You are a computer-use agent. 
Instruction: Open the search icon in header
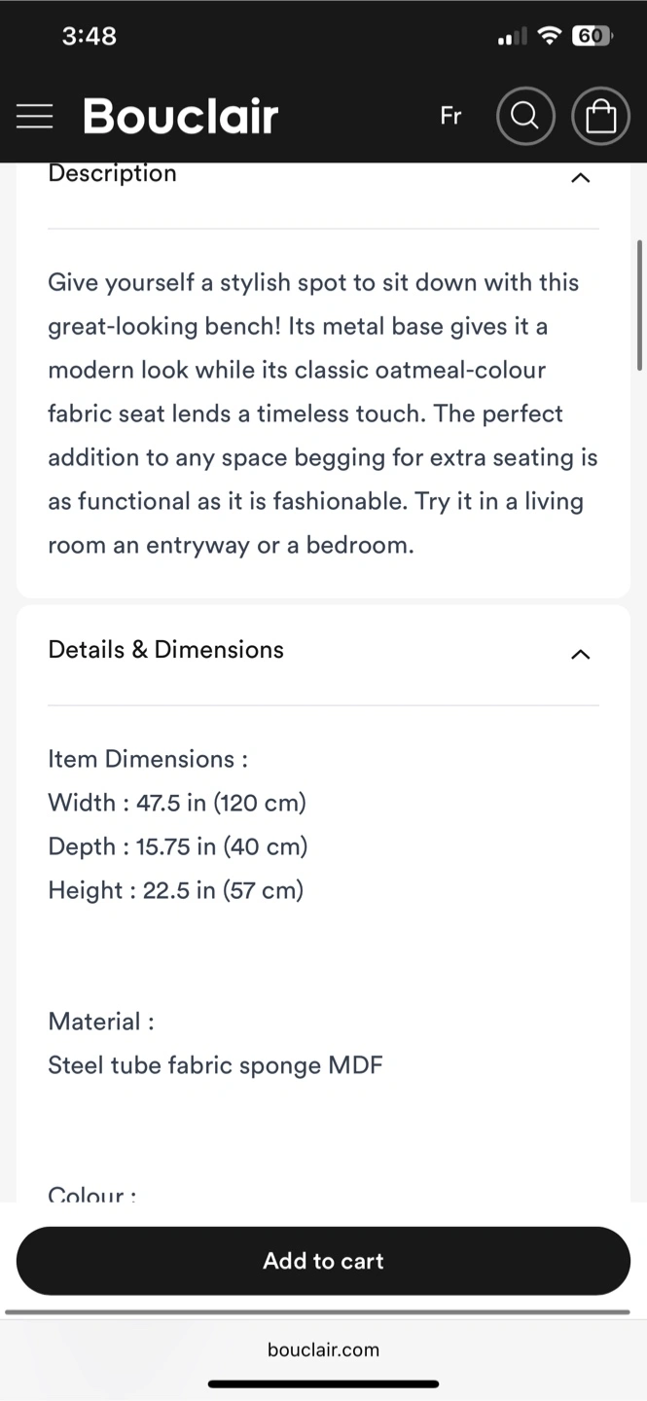(525, 117)
